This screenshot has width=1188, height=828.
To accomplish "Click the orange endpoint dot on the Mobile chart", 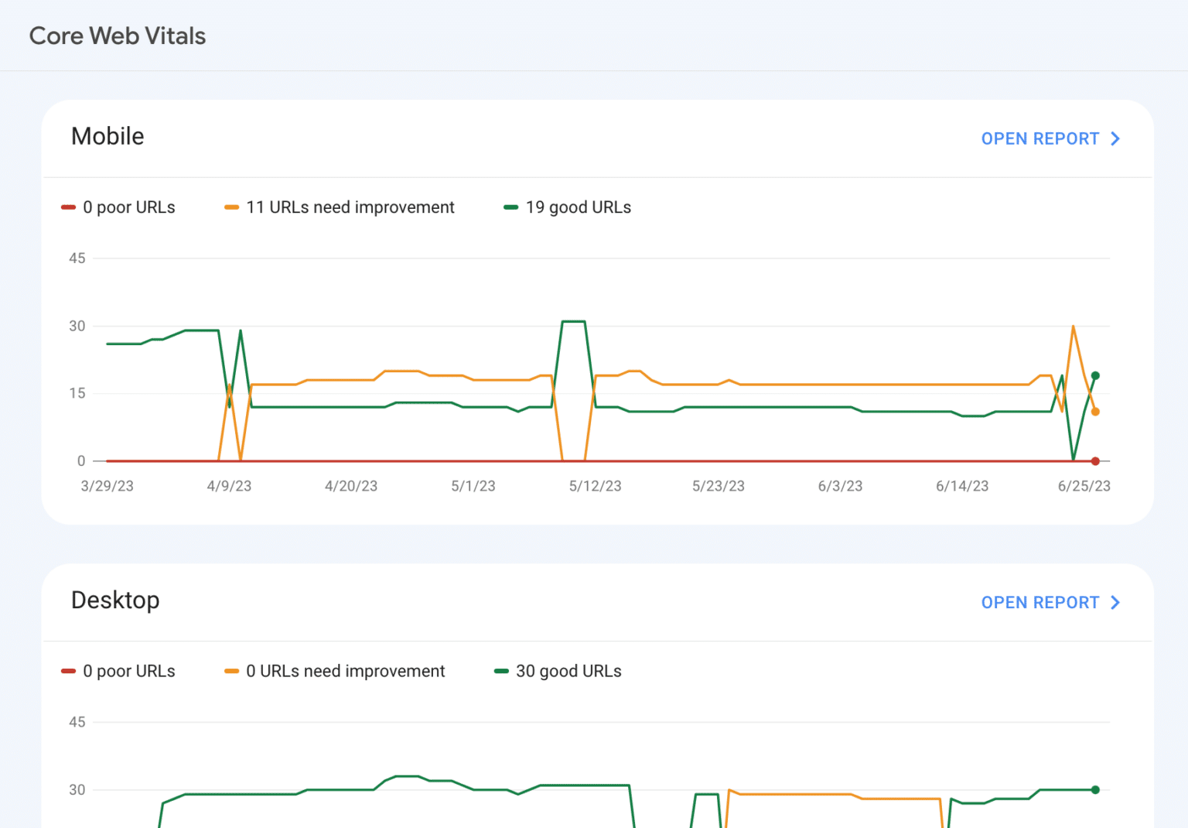I will tap(1095, 412).
